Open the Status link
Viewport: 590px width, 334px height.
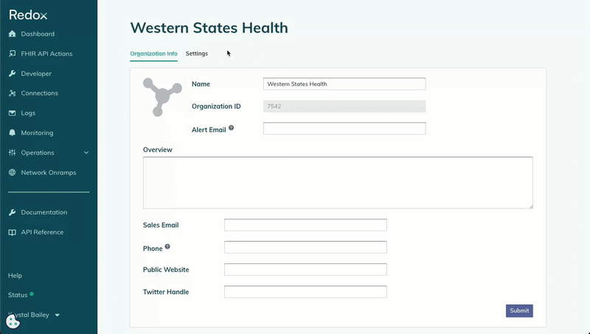(18, 295)
